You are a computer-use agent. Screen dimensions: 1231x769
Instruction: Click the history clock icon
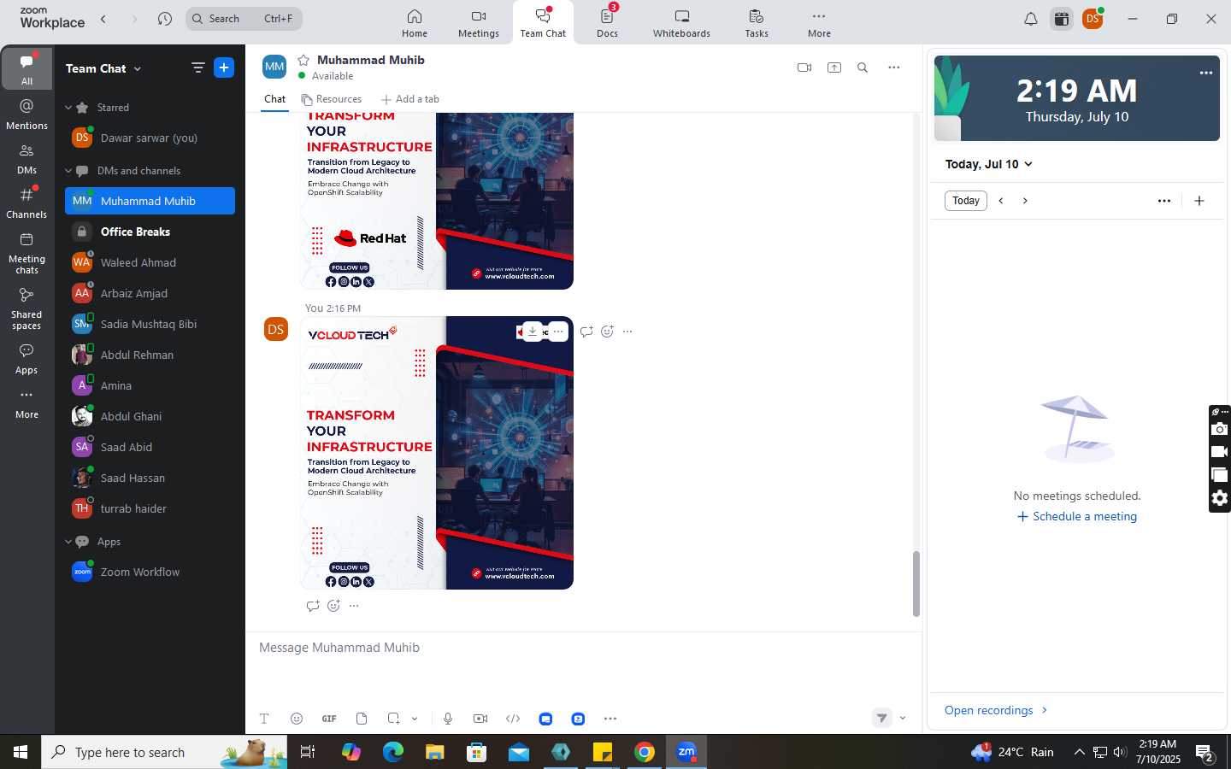[x=165, y=19]
